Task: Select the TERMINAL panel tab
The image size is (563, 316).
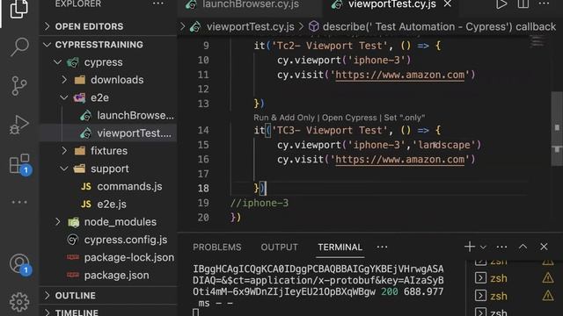Action: pos(340,248)
